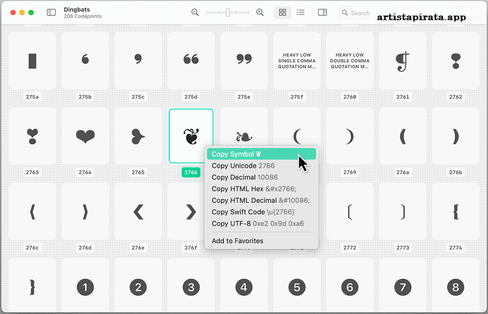Select the 2761 curved paragraph glyph
Viewport: 488px width, 314px height.
403,61
